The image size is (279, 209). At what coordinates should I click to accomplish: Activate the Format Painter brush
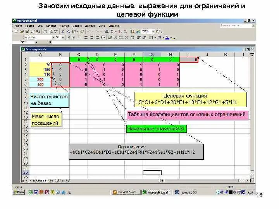pyautogui.click(x=82, y=32)
